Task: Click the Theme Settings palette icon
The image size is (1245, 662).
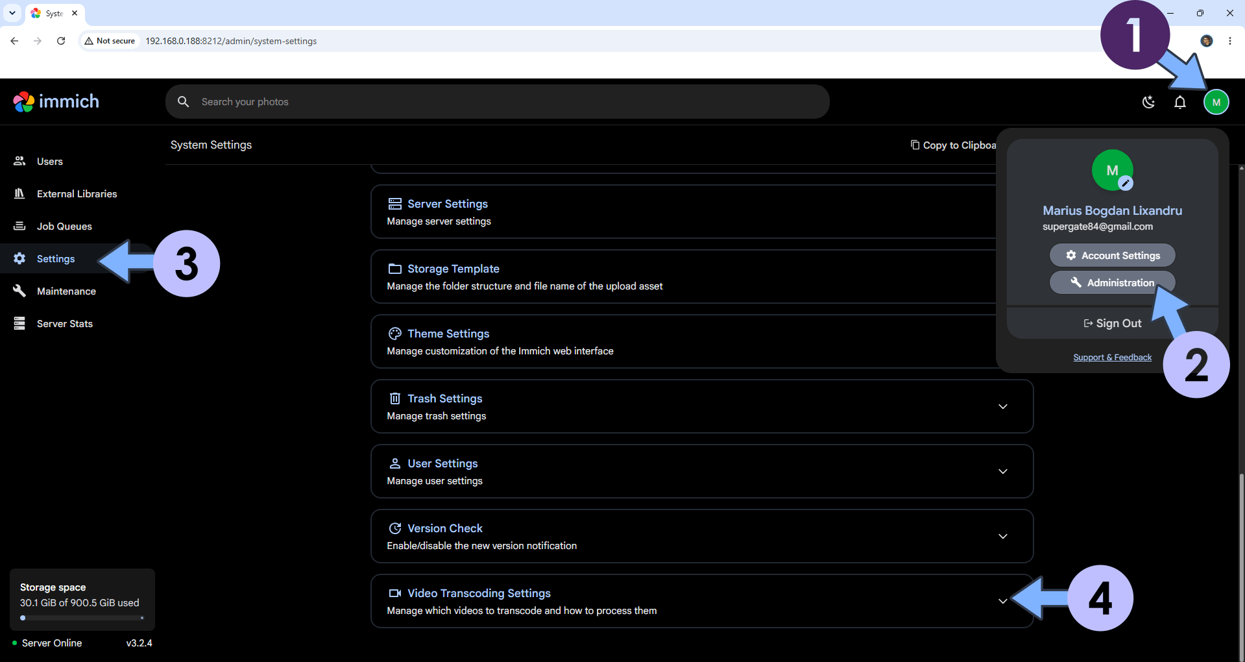Action: [394, 334]
